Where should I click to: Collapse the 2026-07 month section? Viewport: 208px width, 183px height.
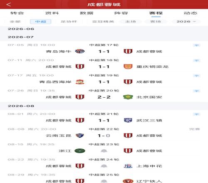104,37
